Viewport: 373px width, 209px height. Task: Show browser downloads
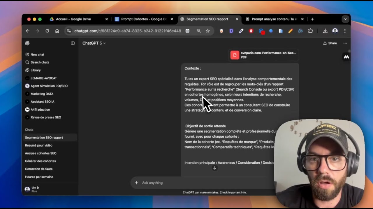[325, 31]
